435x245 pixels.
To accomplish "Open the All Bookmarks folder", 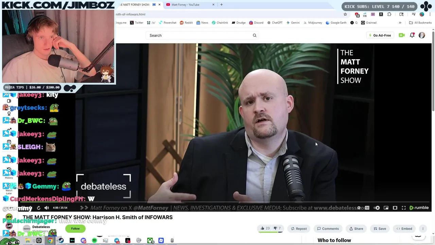I will [x=420, y=23].
